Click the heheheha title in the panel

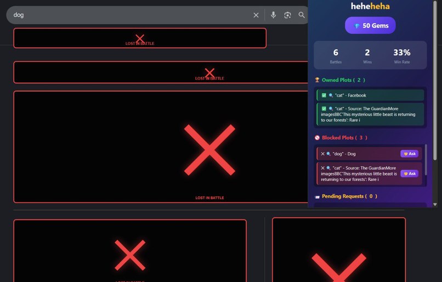(x=370, y=6)
